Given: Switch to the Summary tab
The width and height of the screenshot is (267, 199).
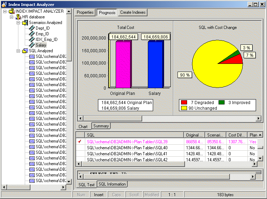Looking at the screenshot, I should (101, 126).
